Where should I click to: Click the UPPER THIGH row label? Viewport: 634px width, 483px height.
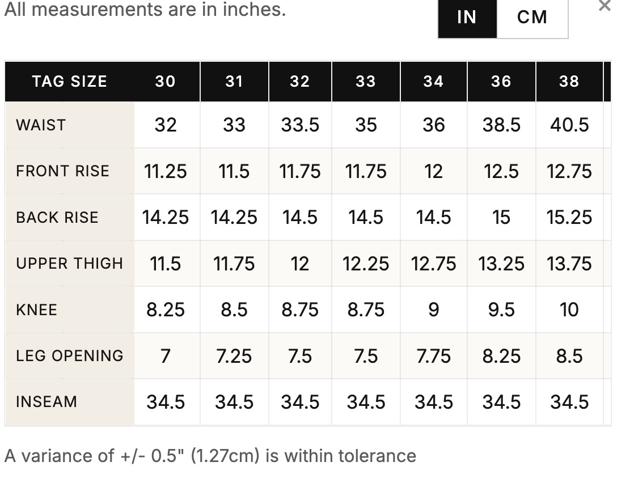click(70, 264)
